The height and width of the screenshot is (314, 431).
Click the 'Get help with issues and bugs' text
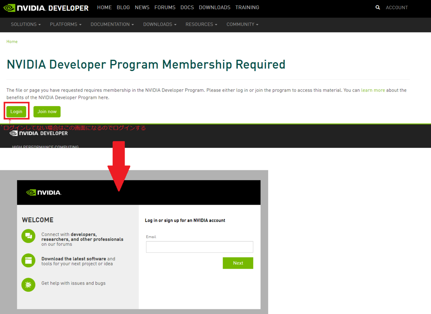[73, 283]
